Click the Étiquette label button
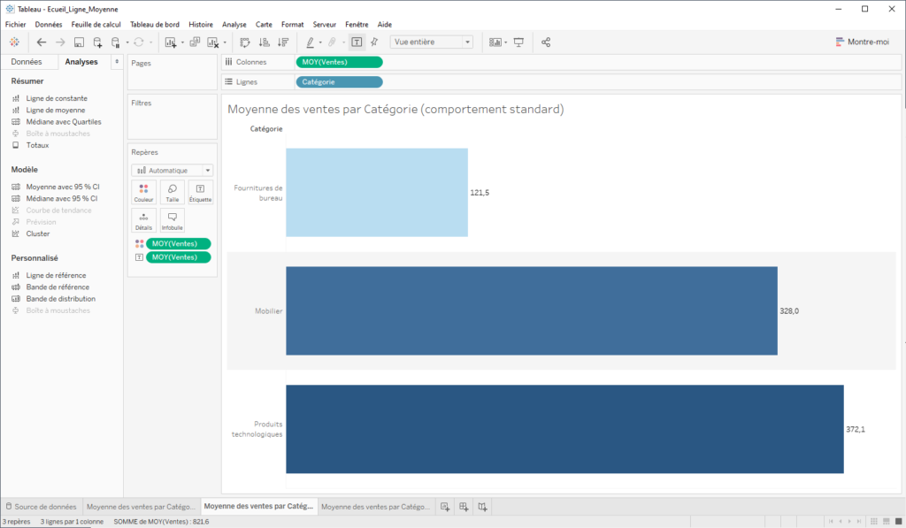Screen dimensions: 906x528 tap(201, 193)
